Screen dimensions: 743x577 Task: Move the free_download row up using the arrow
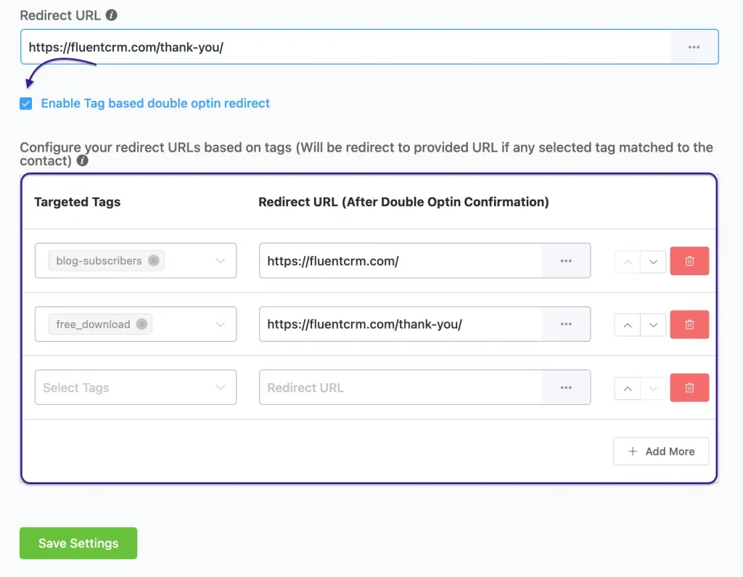[x=627, y=324]
